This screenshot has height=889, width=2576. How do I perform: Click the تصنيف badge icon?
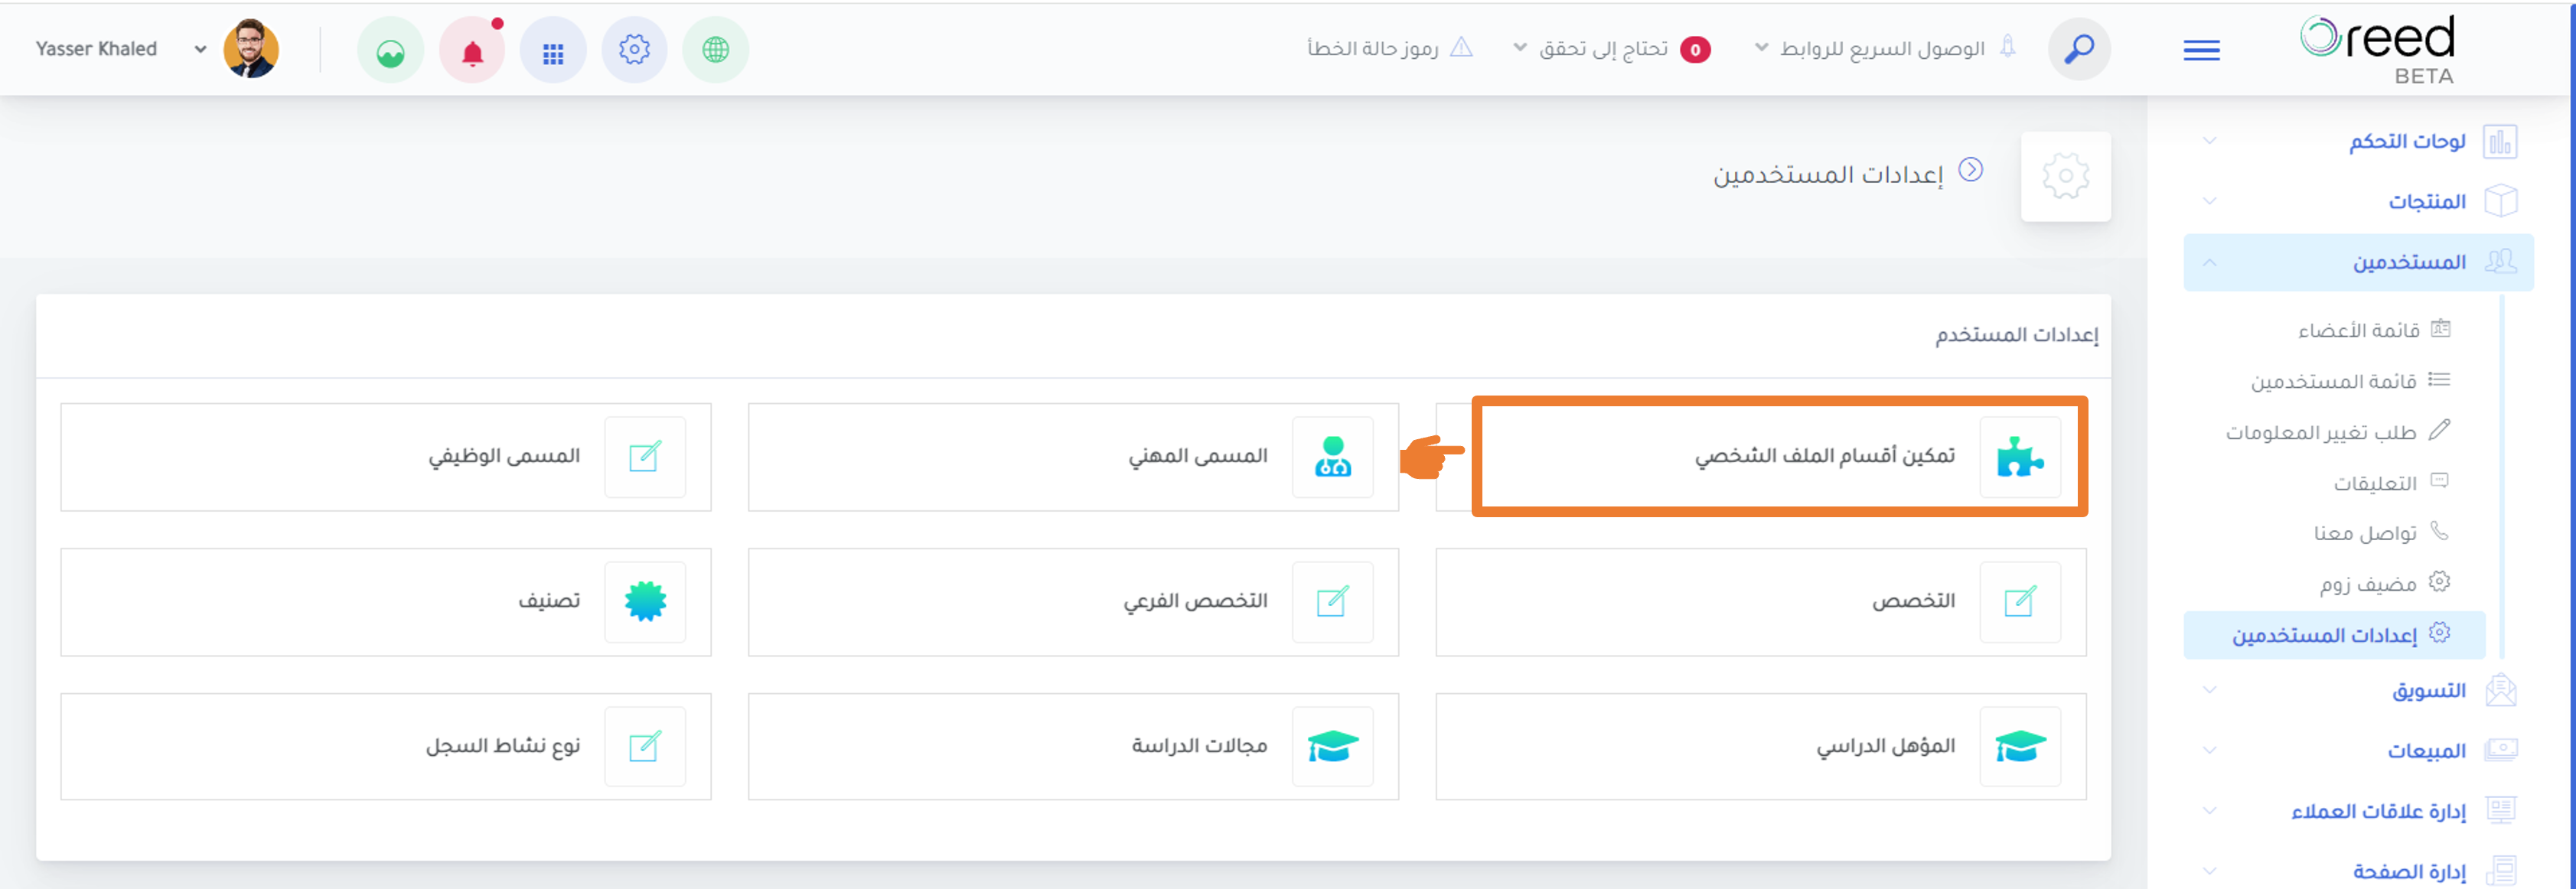(x=645, y=602)
